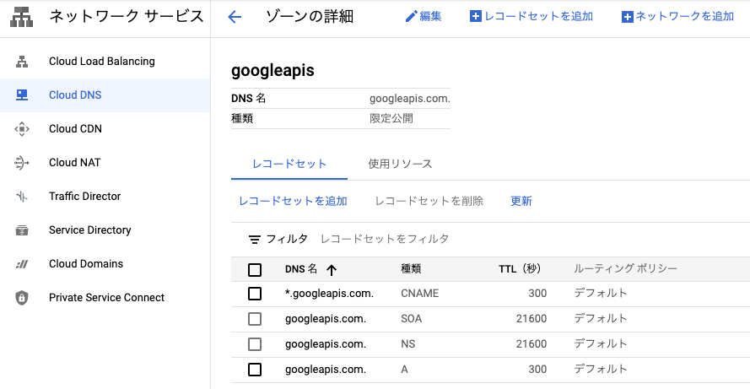Viewport: 750px width, 389px height.
Task: Click TTL 21600 in the NS row
Action: [531, 344]
